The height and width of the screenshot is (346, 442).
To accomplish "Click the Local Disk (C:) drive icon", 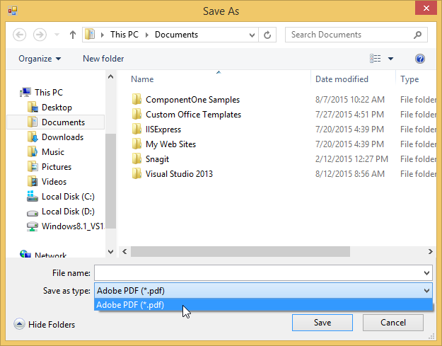I will [x=33, y=197].
